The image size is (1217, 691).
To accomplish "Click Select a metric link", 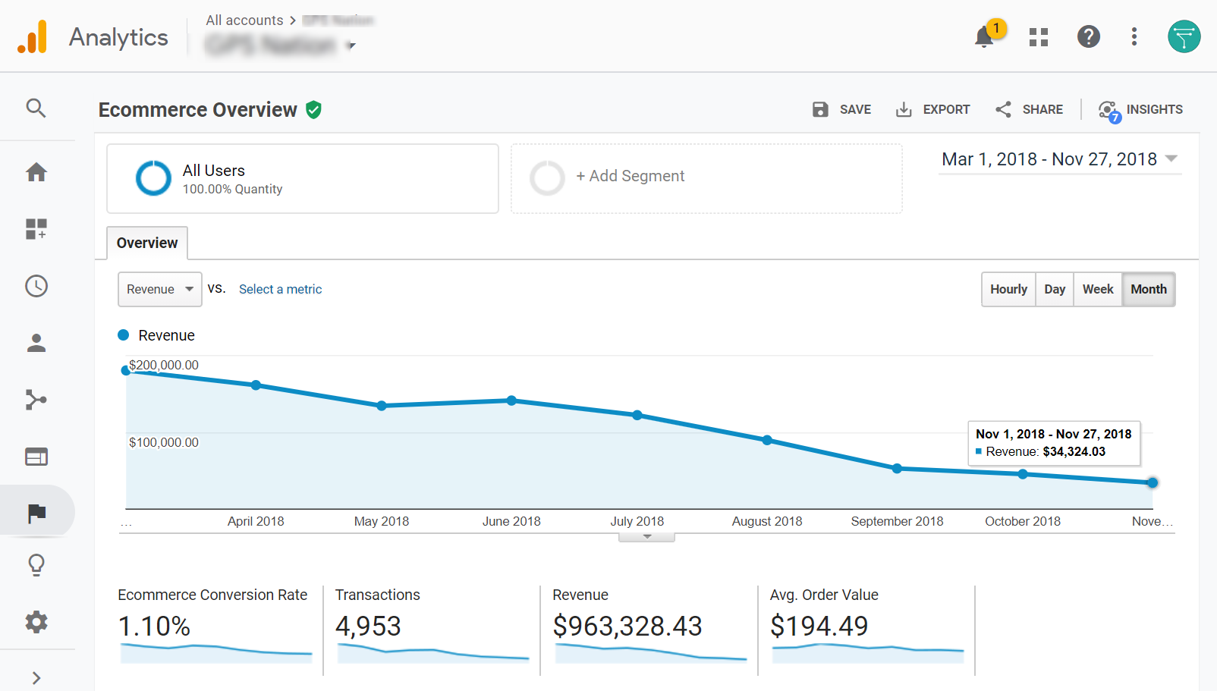I will [x=280, y=289].
